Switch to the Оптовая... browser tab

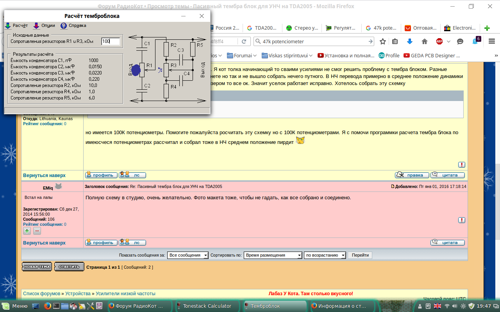[x=420, y=28]
